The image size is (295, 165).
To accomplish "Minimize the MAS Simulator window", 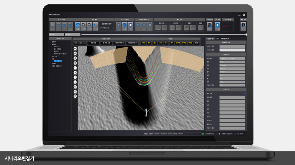I will tap(239, 15).
